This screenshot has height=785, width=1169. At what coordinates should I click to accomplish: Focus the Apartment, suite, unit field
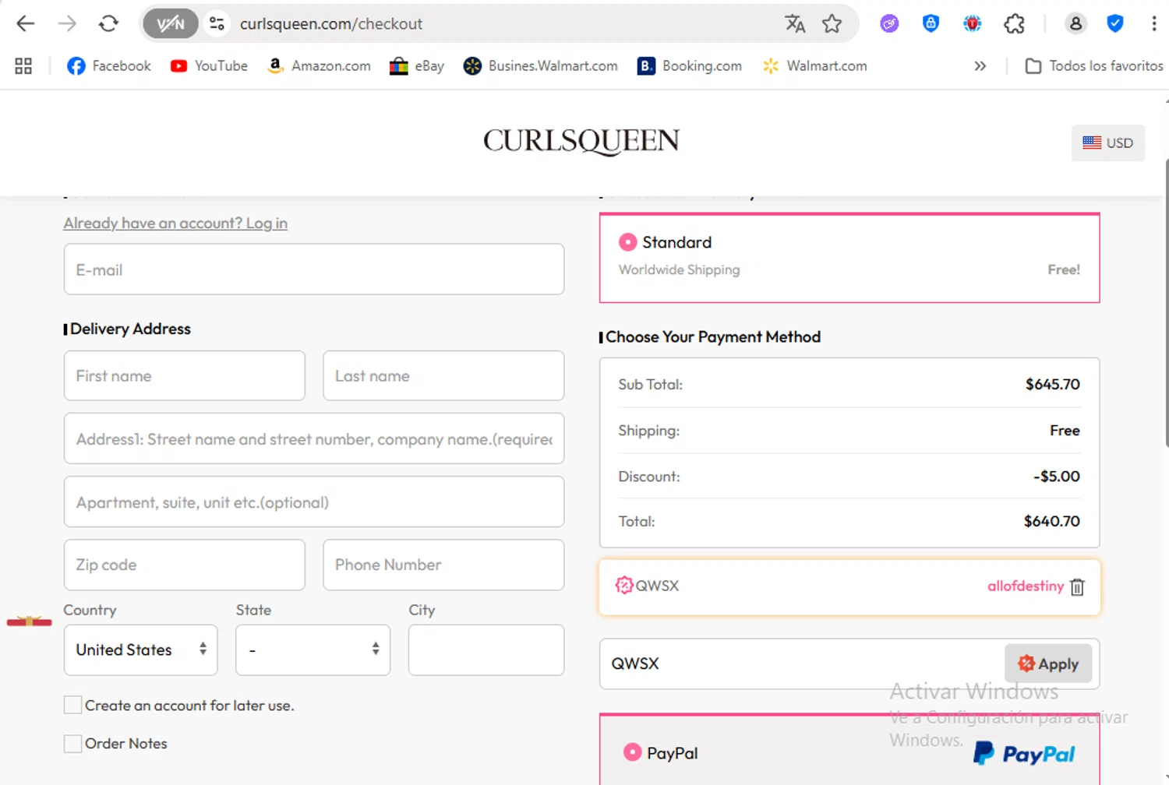[314, 502]
